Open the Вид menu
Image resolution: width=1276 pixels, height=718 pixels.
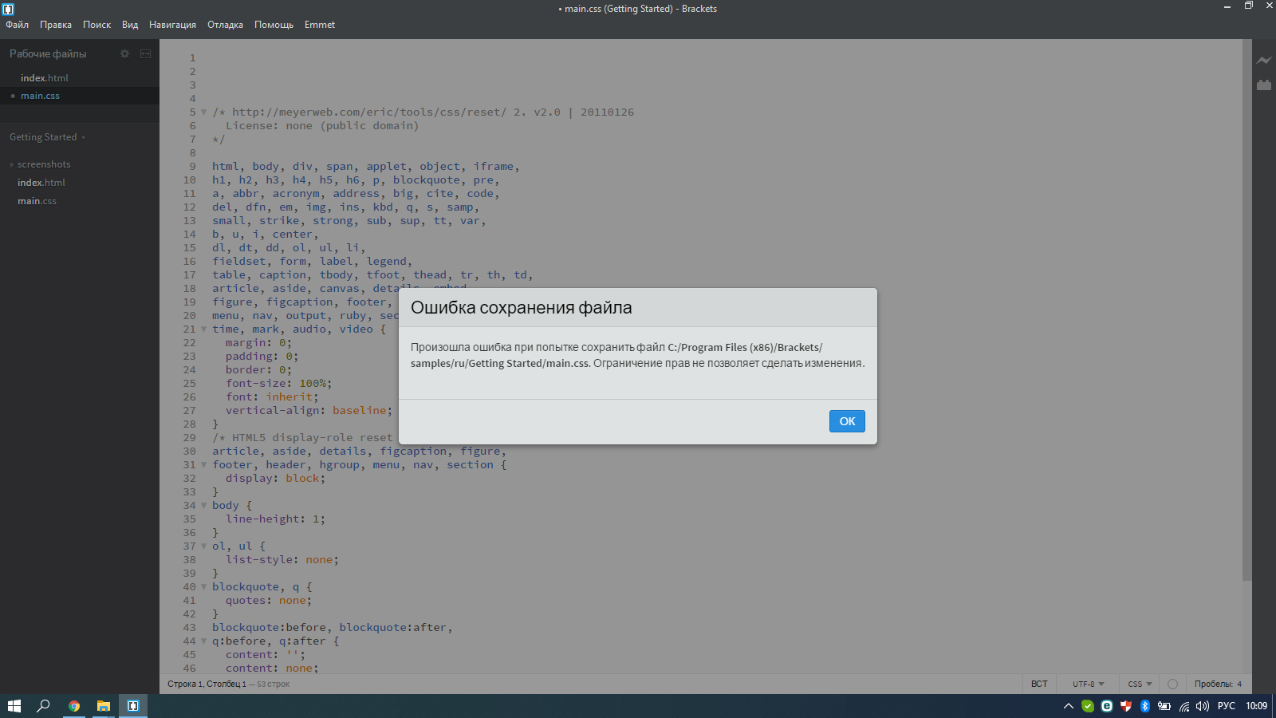pos(130,25)
